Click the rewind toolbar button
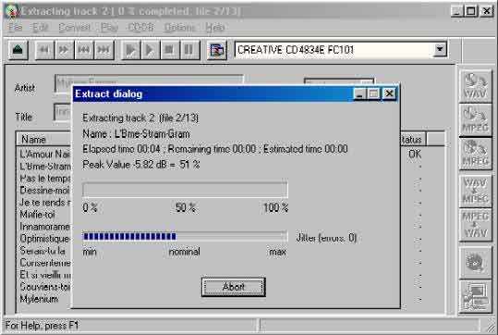The width and height of the screenshot is (498, 335). point(44,50)
